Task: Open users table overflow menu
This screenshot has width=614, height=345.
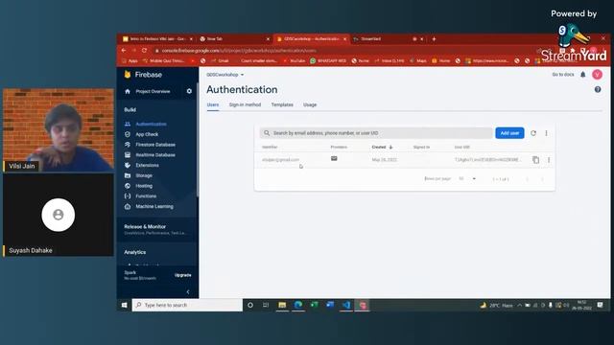Action: [x=546, y=133]
